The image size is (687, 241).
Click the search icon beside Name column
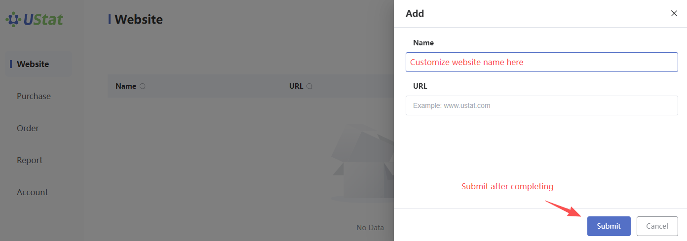(143, 86)
